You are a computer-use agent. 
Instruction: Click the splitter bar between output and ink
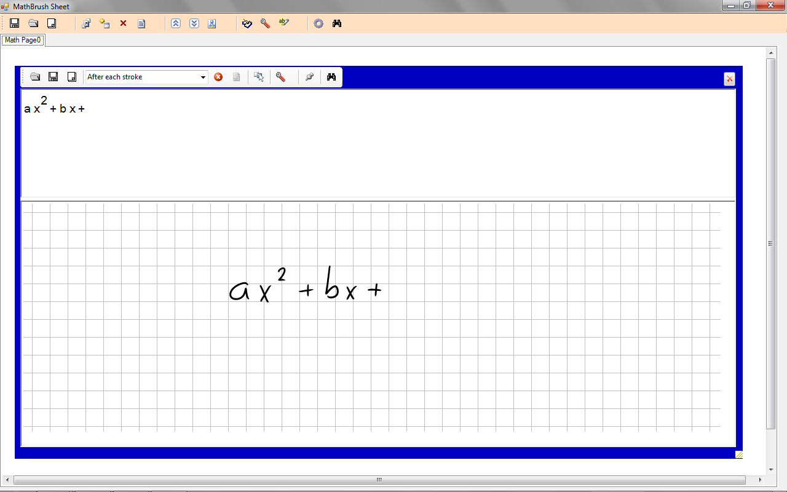coord(378,200)
